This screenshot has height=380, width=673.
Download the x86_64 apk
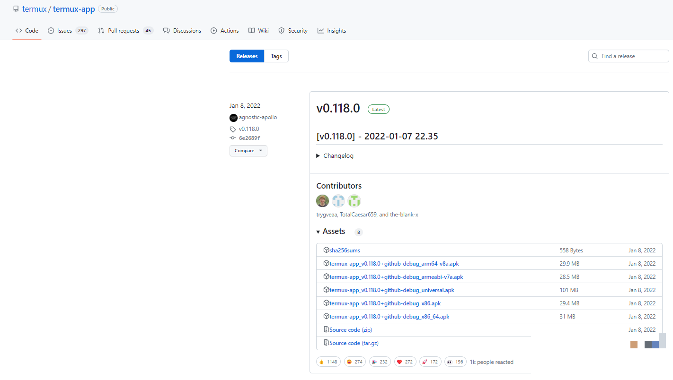pos(390,317)
